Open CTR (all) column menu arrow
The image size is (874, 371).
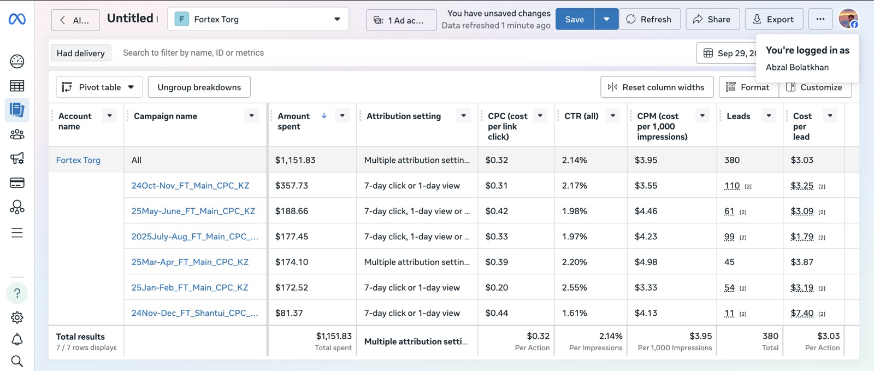pos(613,116)
